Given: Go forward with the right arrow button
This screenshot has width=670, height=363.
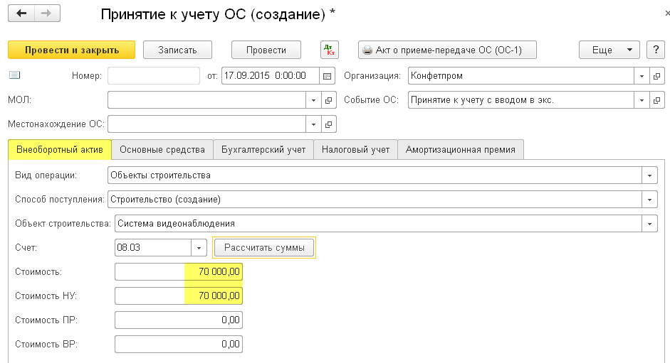Looking at the screenshot, I should click(x=46, y=13).
